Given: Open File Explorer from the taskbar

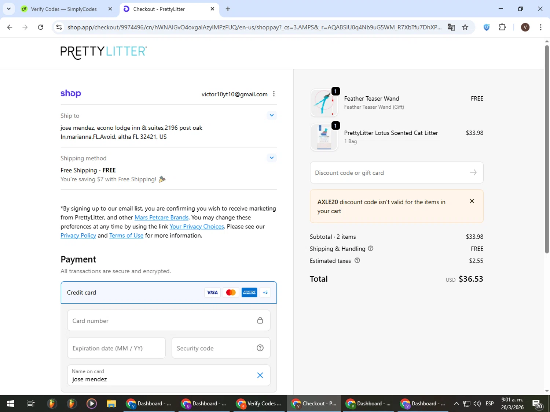Looking at the screenshot, I should pos(111,404).
